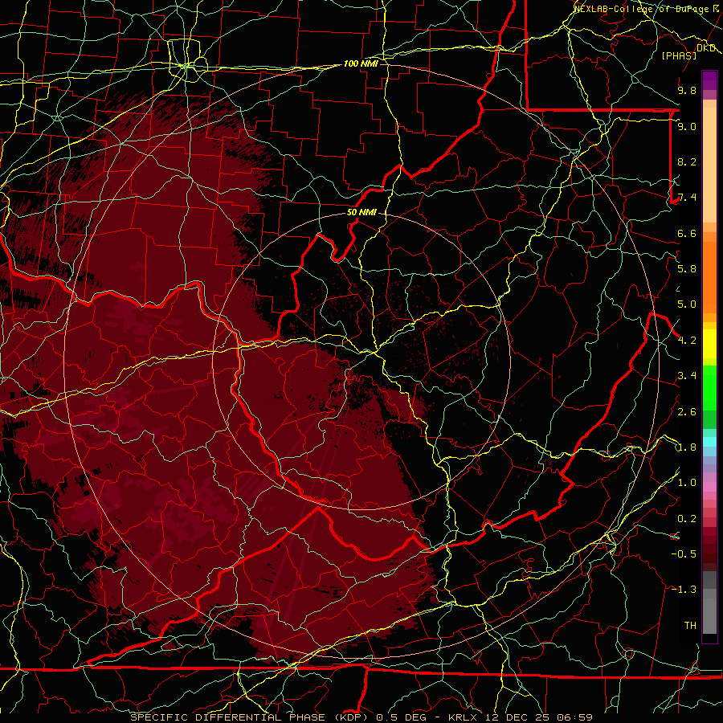
Task: Click the 5.0 legend value
Action: (687, 304)
